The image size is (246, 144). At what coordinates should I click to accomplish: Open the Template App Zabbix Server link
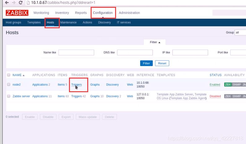tap(175, 94)
